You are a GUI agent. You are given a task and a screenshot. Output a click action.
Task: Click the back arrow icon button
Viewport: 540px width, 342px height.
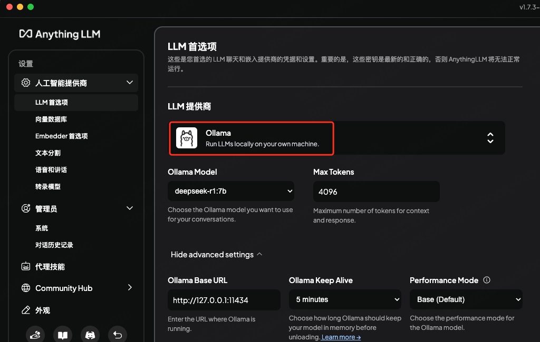[x=118, y=335]
